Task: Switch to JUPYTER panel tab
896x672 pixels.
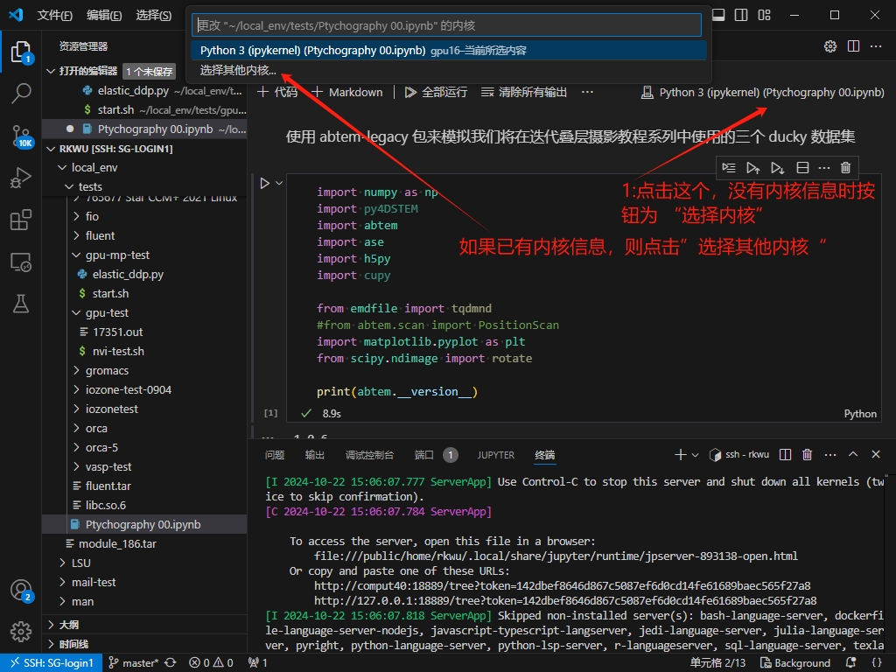Action: pyautogui.click(x=496, y=455)
